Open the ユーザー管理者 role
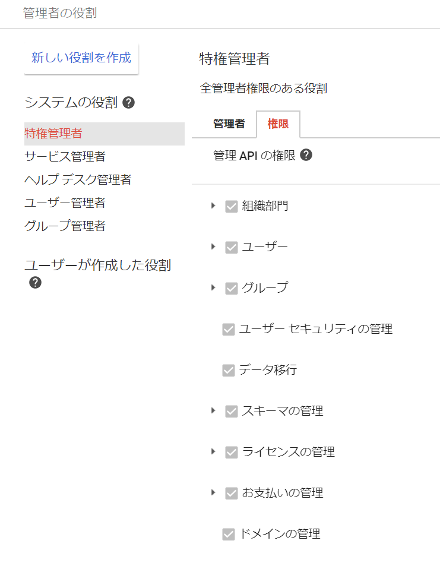440x588 pixels. [65, 203]
